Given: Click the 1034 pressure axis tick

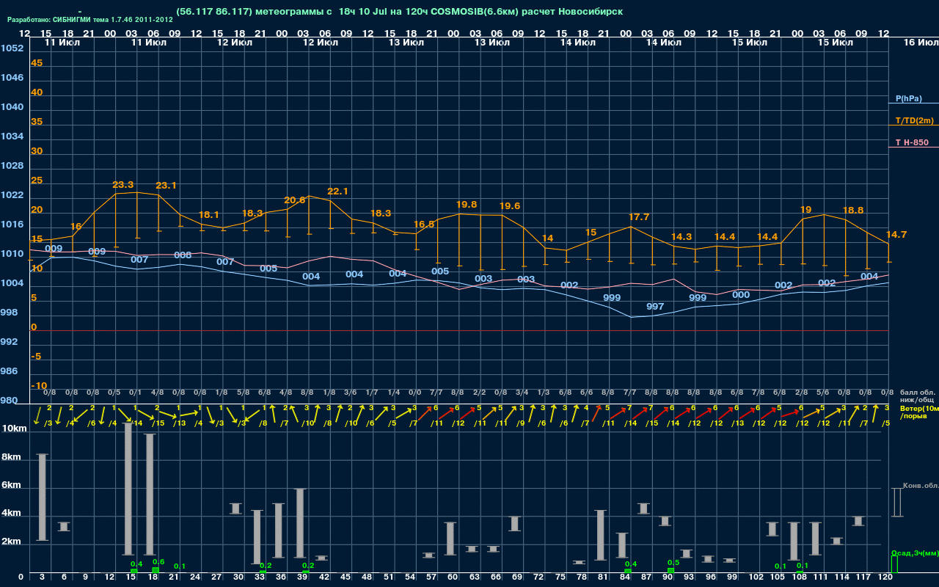Looking at the screenshot, I should click(x=12, y=136).
